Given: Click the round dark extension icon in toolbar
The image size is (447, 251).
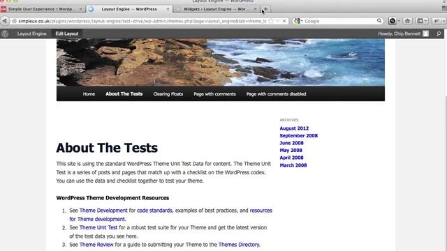Looking at the screenshot, I should click(x=393, y=21).
